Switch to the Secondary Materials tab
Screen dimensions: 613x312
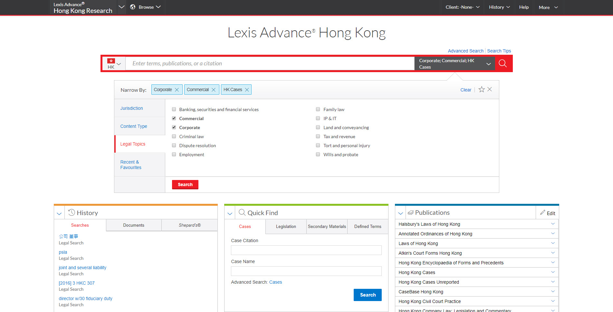[327, 227]
